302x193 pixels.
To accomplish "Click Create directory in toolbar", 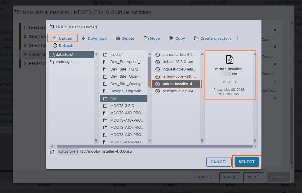I will click(212, 39).
